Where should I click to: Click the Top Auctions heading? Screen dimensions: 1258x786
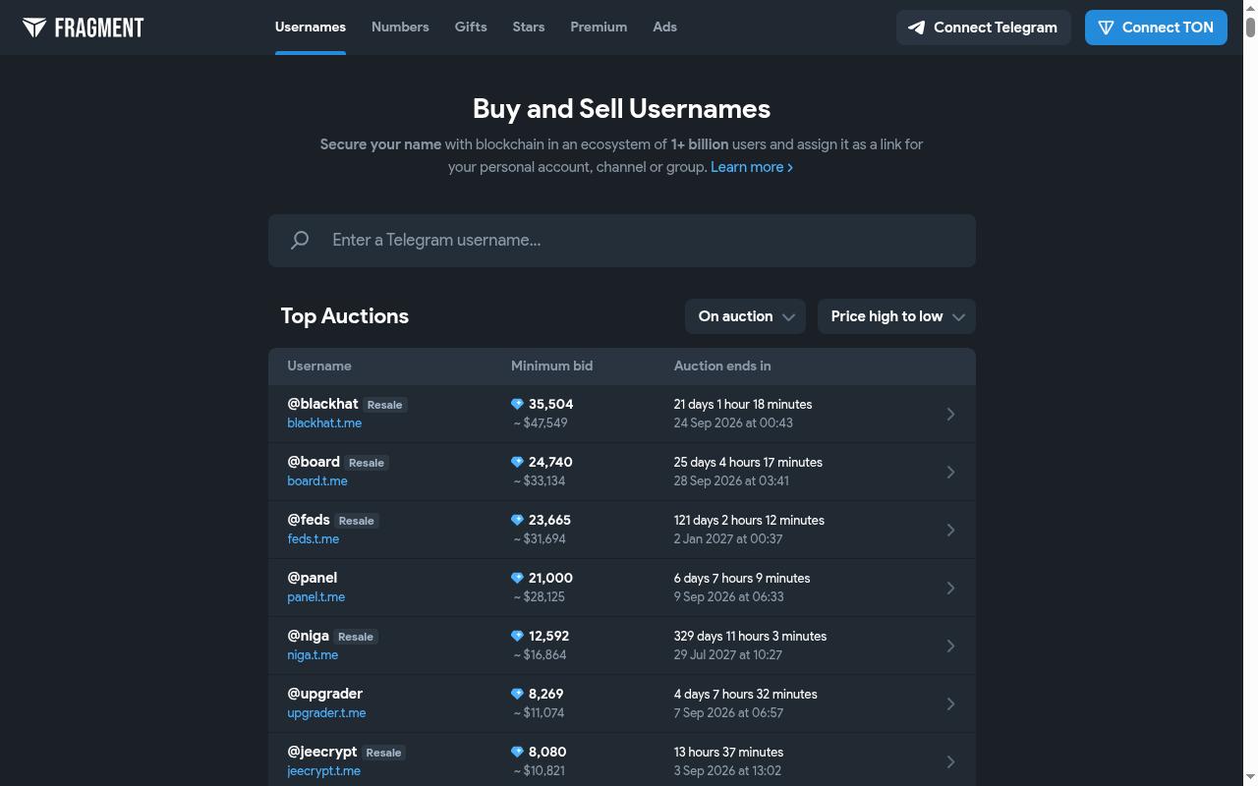coord(345,316)
